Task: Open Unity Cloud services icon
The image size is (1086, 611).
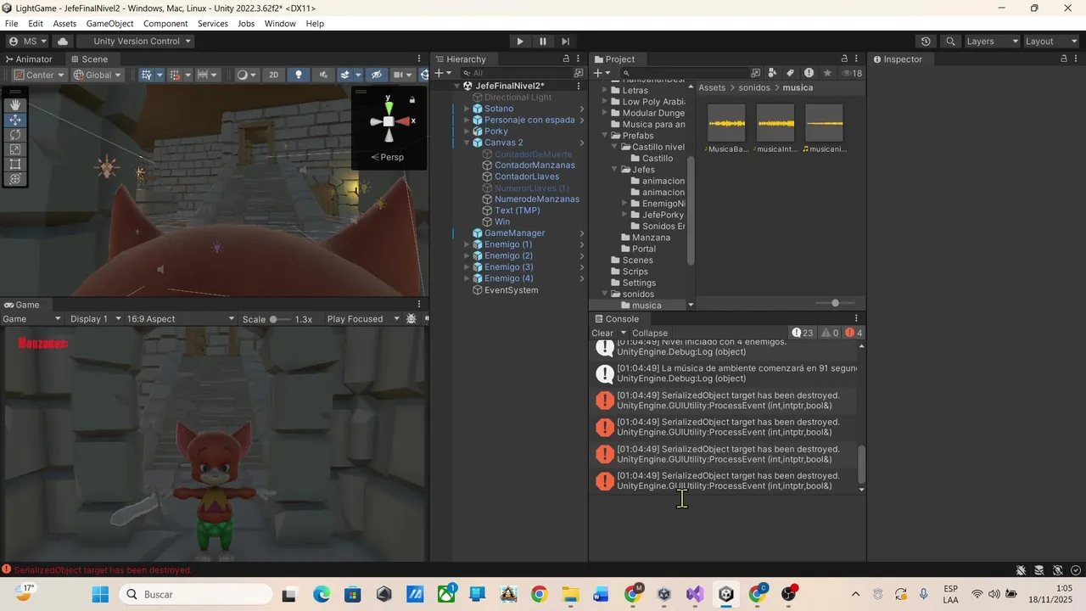Action: [x=63, y=41]
